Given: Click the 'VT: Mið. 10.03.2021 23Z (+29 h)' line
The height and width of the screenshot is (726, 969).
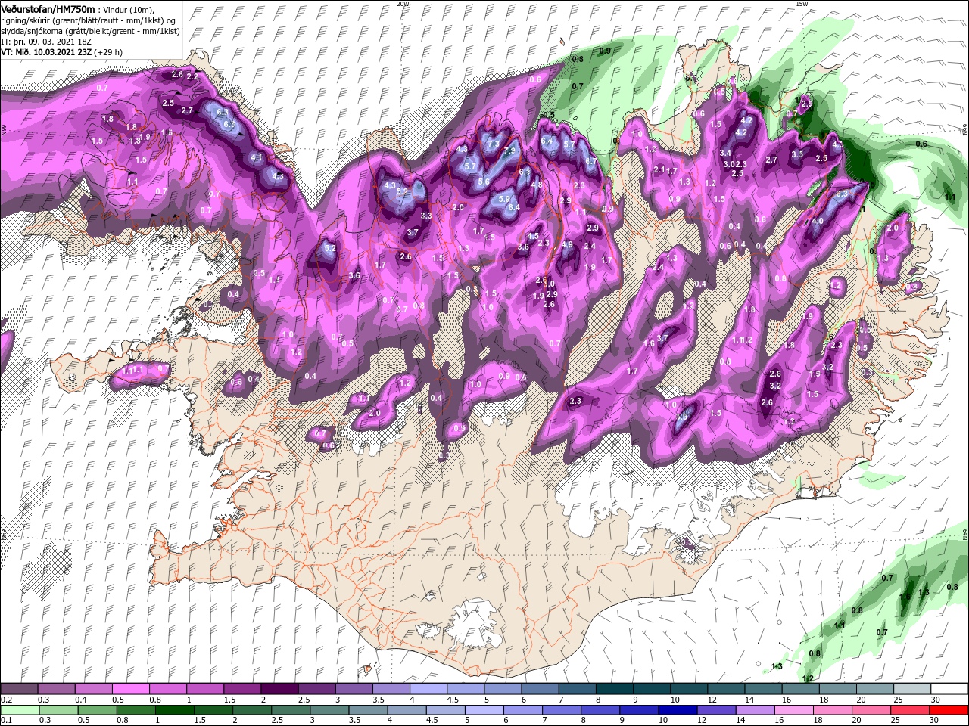Looking at the screenshot, I should point(62,52).
